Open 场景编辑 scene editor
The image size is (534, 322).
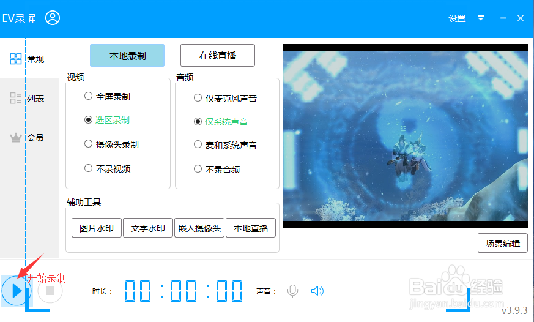[x=503, y=243]
